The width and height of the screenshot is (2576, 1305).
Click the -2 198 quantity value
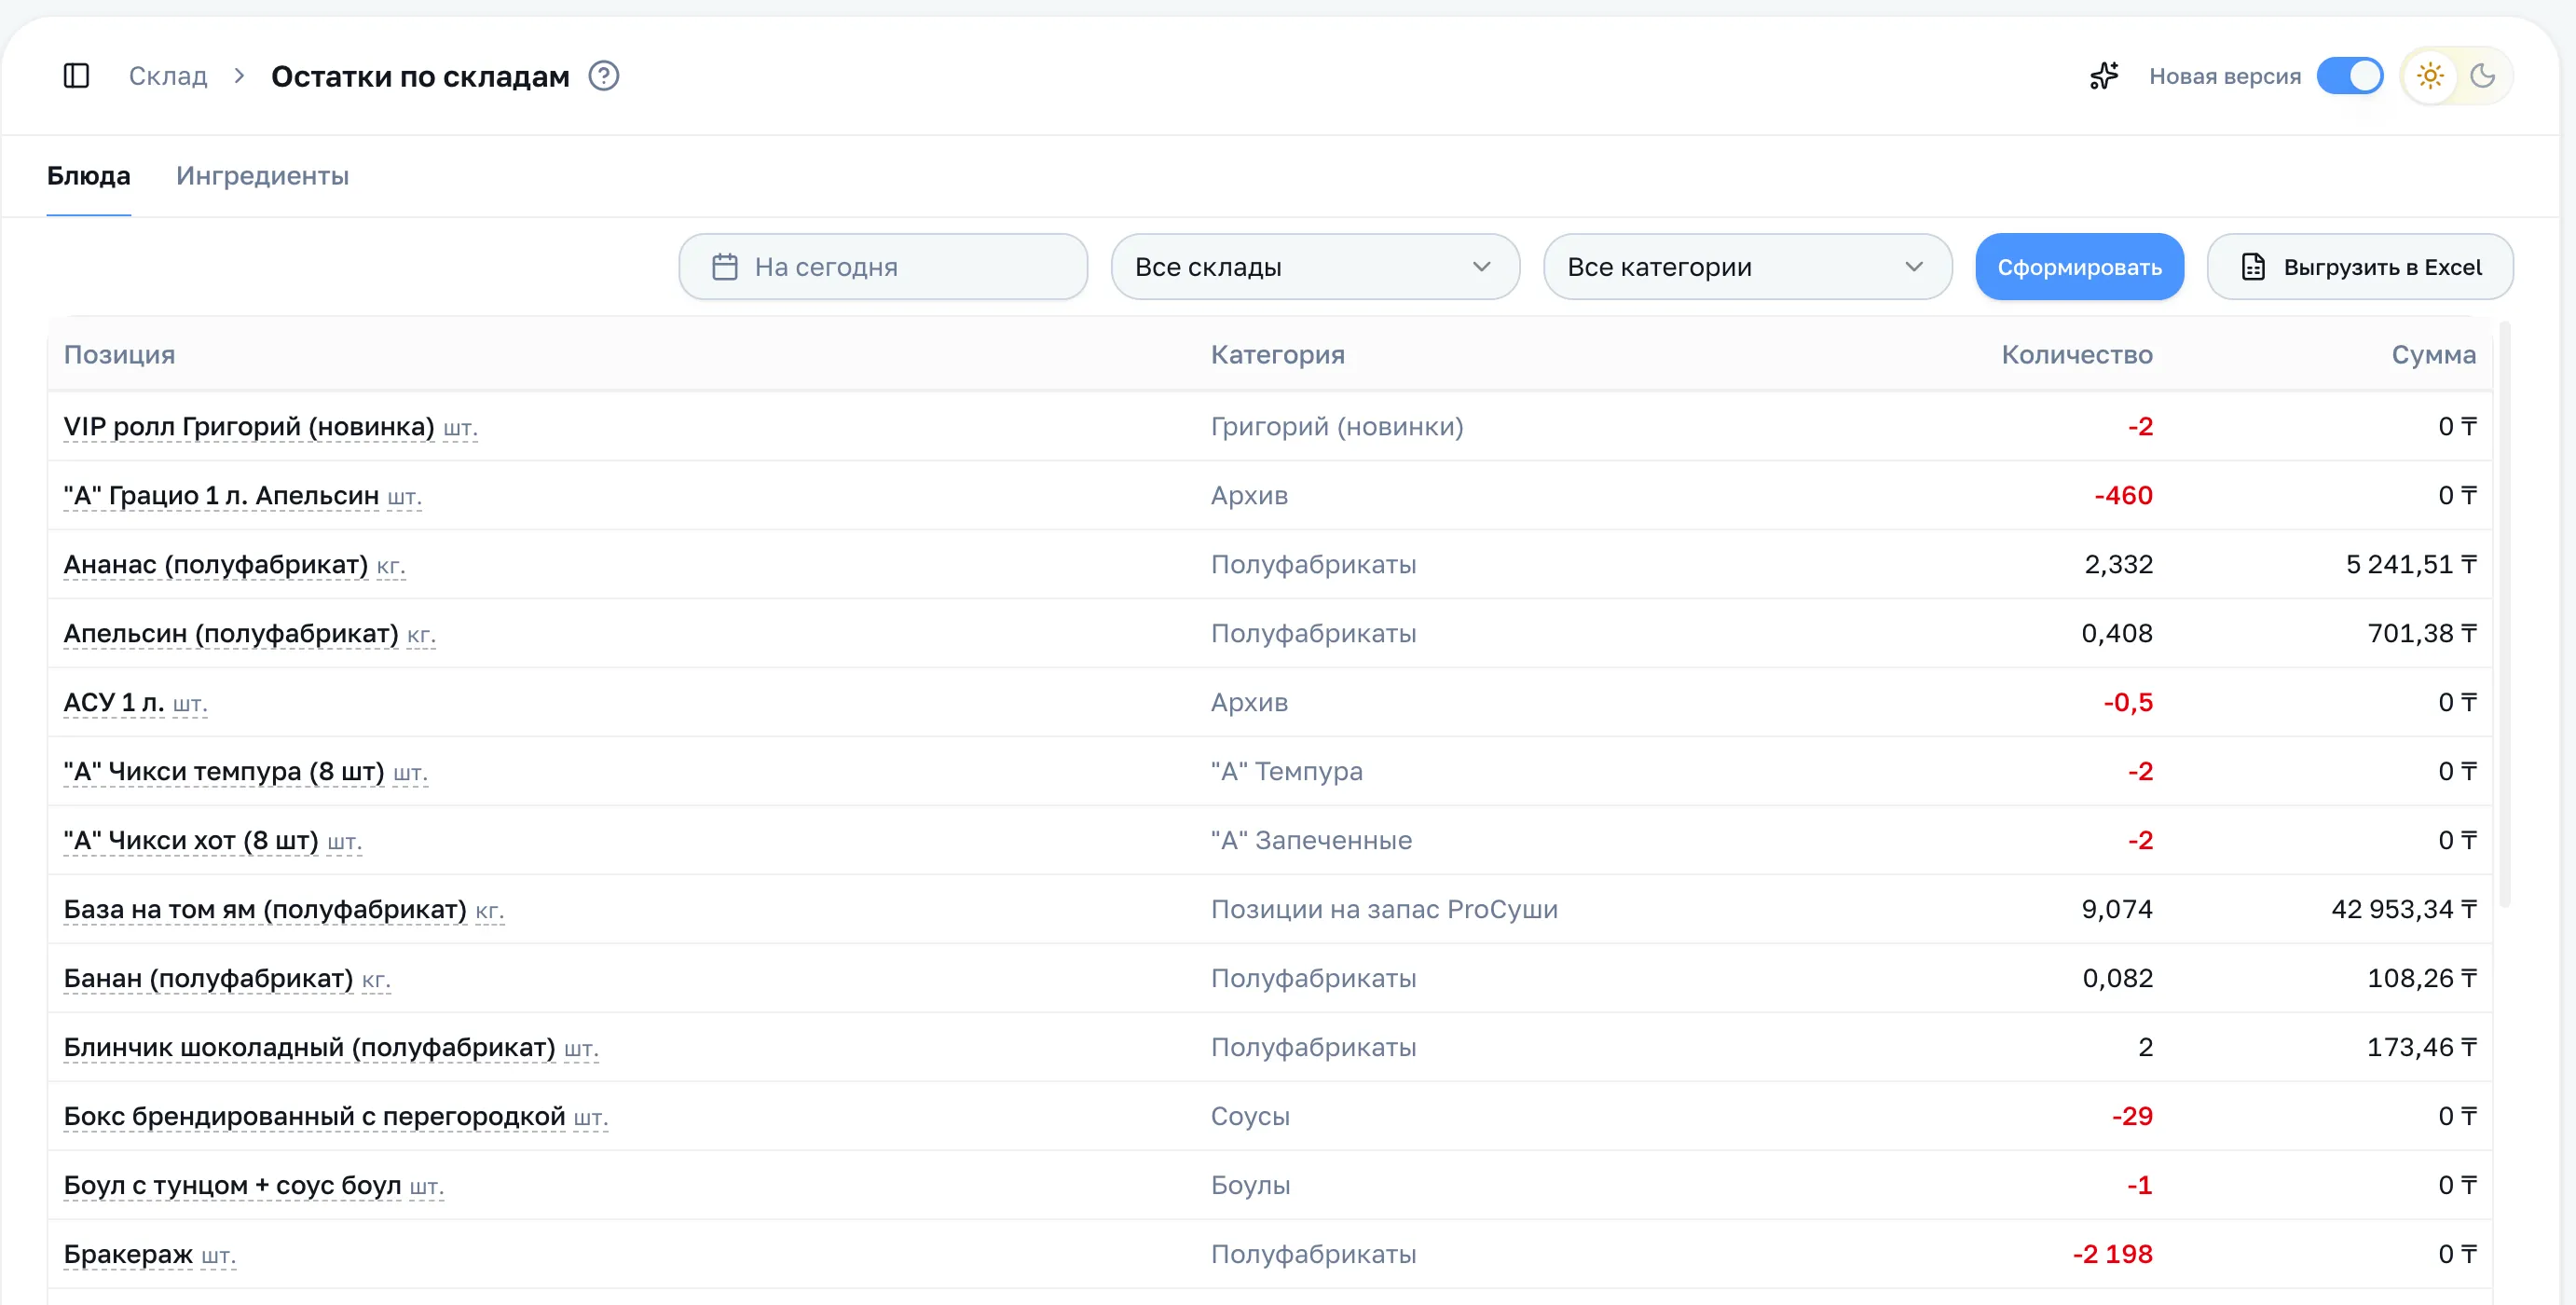tap(2112, 1255)
